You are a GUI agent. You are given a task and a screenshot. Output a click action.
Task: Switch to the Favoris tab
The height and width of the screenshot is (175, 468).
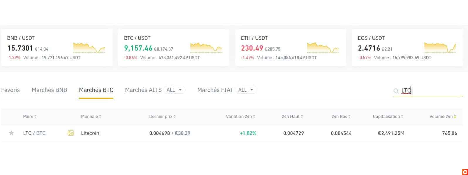tap(11, 90)
